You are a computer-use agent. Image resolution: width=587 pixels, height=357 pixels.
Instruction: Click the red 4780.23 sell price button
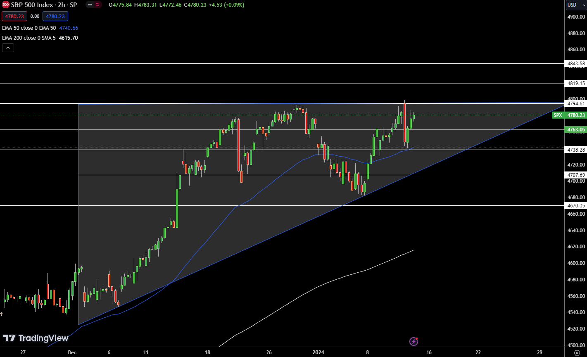coord(15,16)
